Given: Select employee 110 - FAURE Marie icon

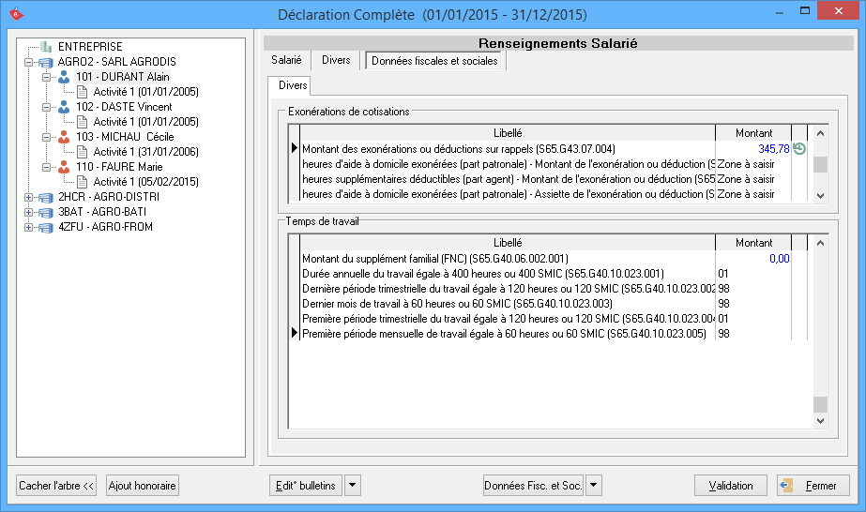Looking at the screenshot, I should [x=64, y=167].
